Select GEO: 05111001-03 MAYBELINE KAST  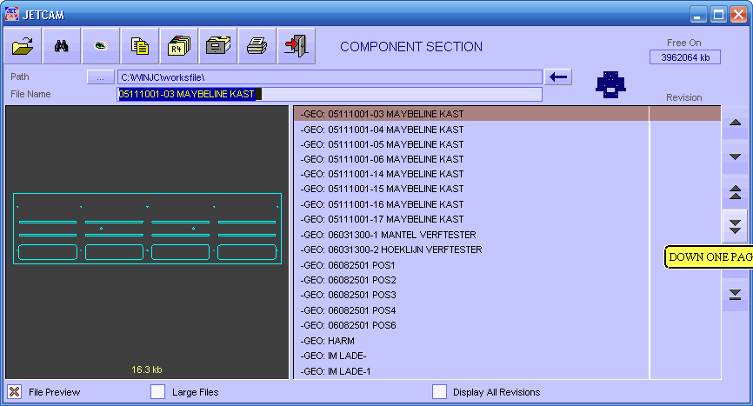point(471,114)
